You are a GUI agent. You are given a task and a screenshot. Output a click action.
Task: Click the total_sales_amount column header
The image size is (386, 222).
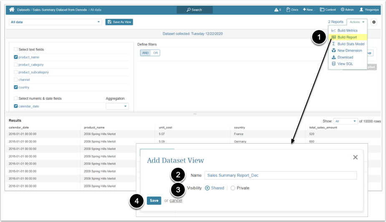(x=323, y=128)
